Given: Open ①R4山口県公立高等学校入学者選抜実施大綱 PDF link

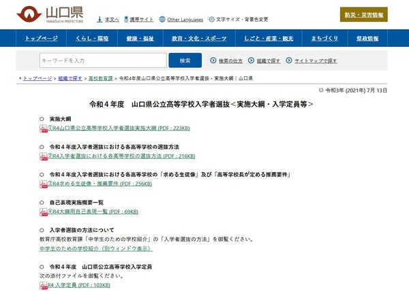Looking at the screenshot, I should point(119,129).
